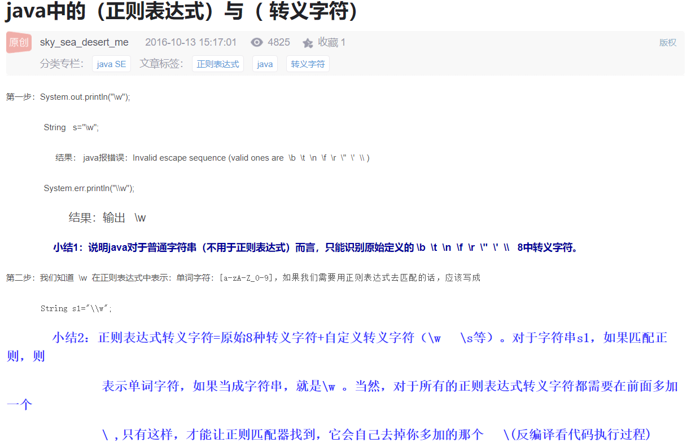The height and width of the screenshot is (447, 687).
Task: Open author sky_sea_desert_me profile
Action: click(84, 42)
